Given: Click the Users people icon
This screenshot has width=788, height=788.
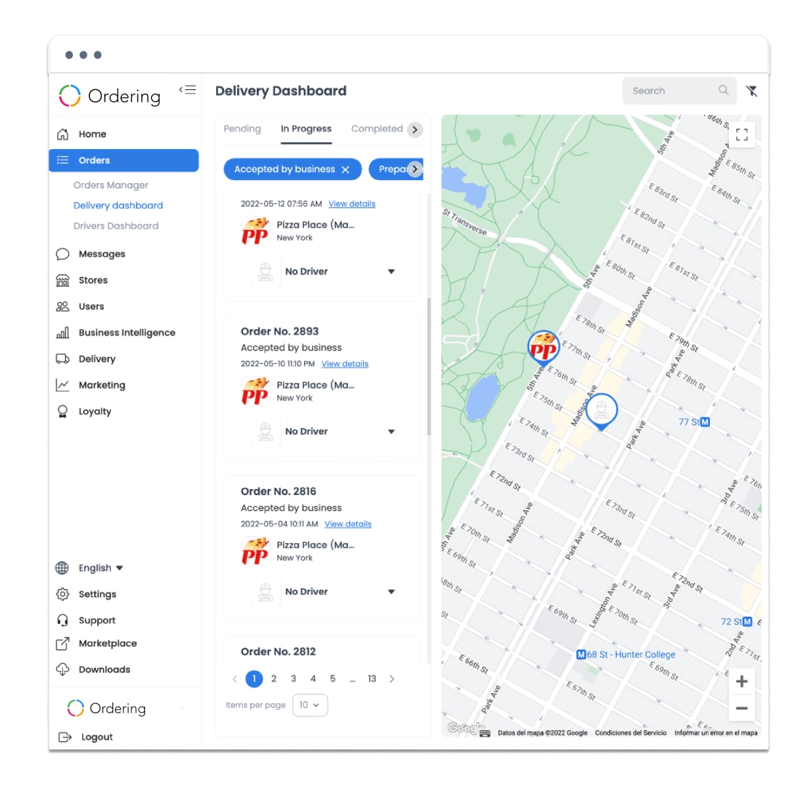Looking at the screenshot, I should click(x=62, y=307).
